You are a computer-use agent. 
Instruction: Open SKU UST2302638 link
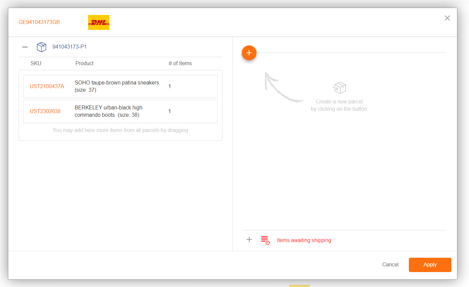(45, 111)
